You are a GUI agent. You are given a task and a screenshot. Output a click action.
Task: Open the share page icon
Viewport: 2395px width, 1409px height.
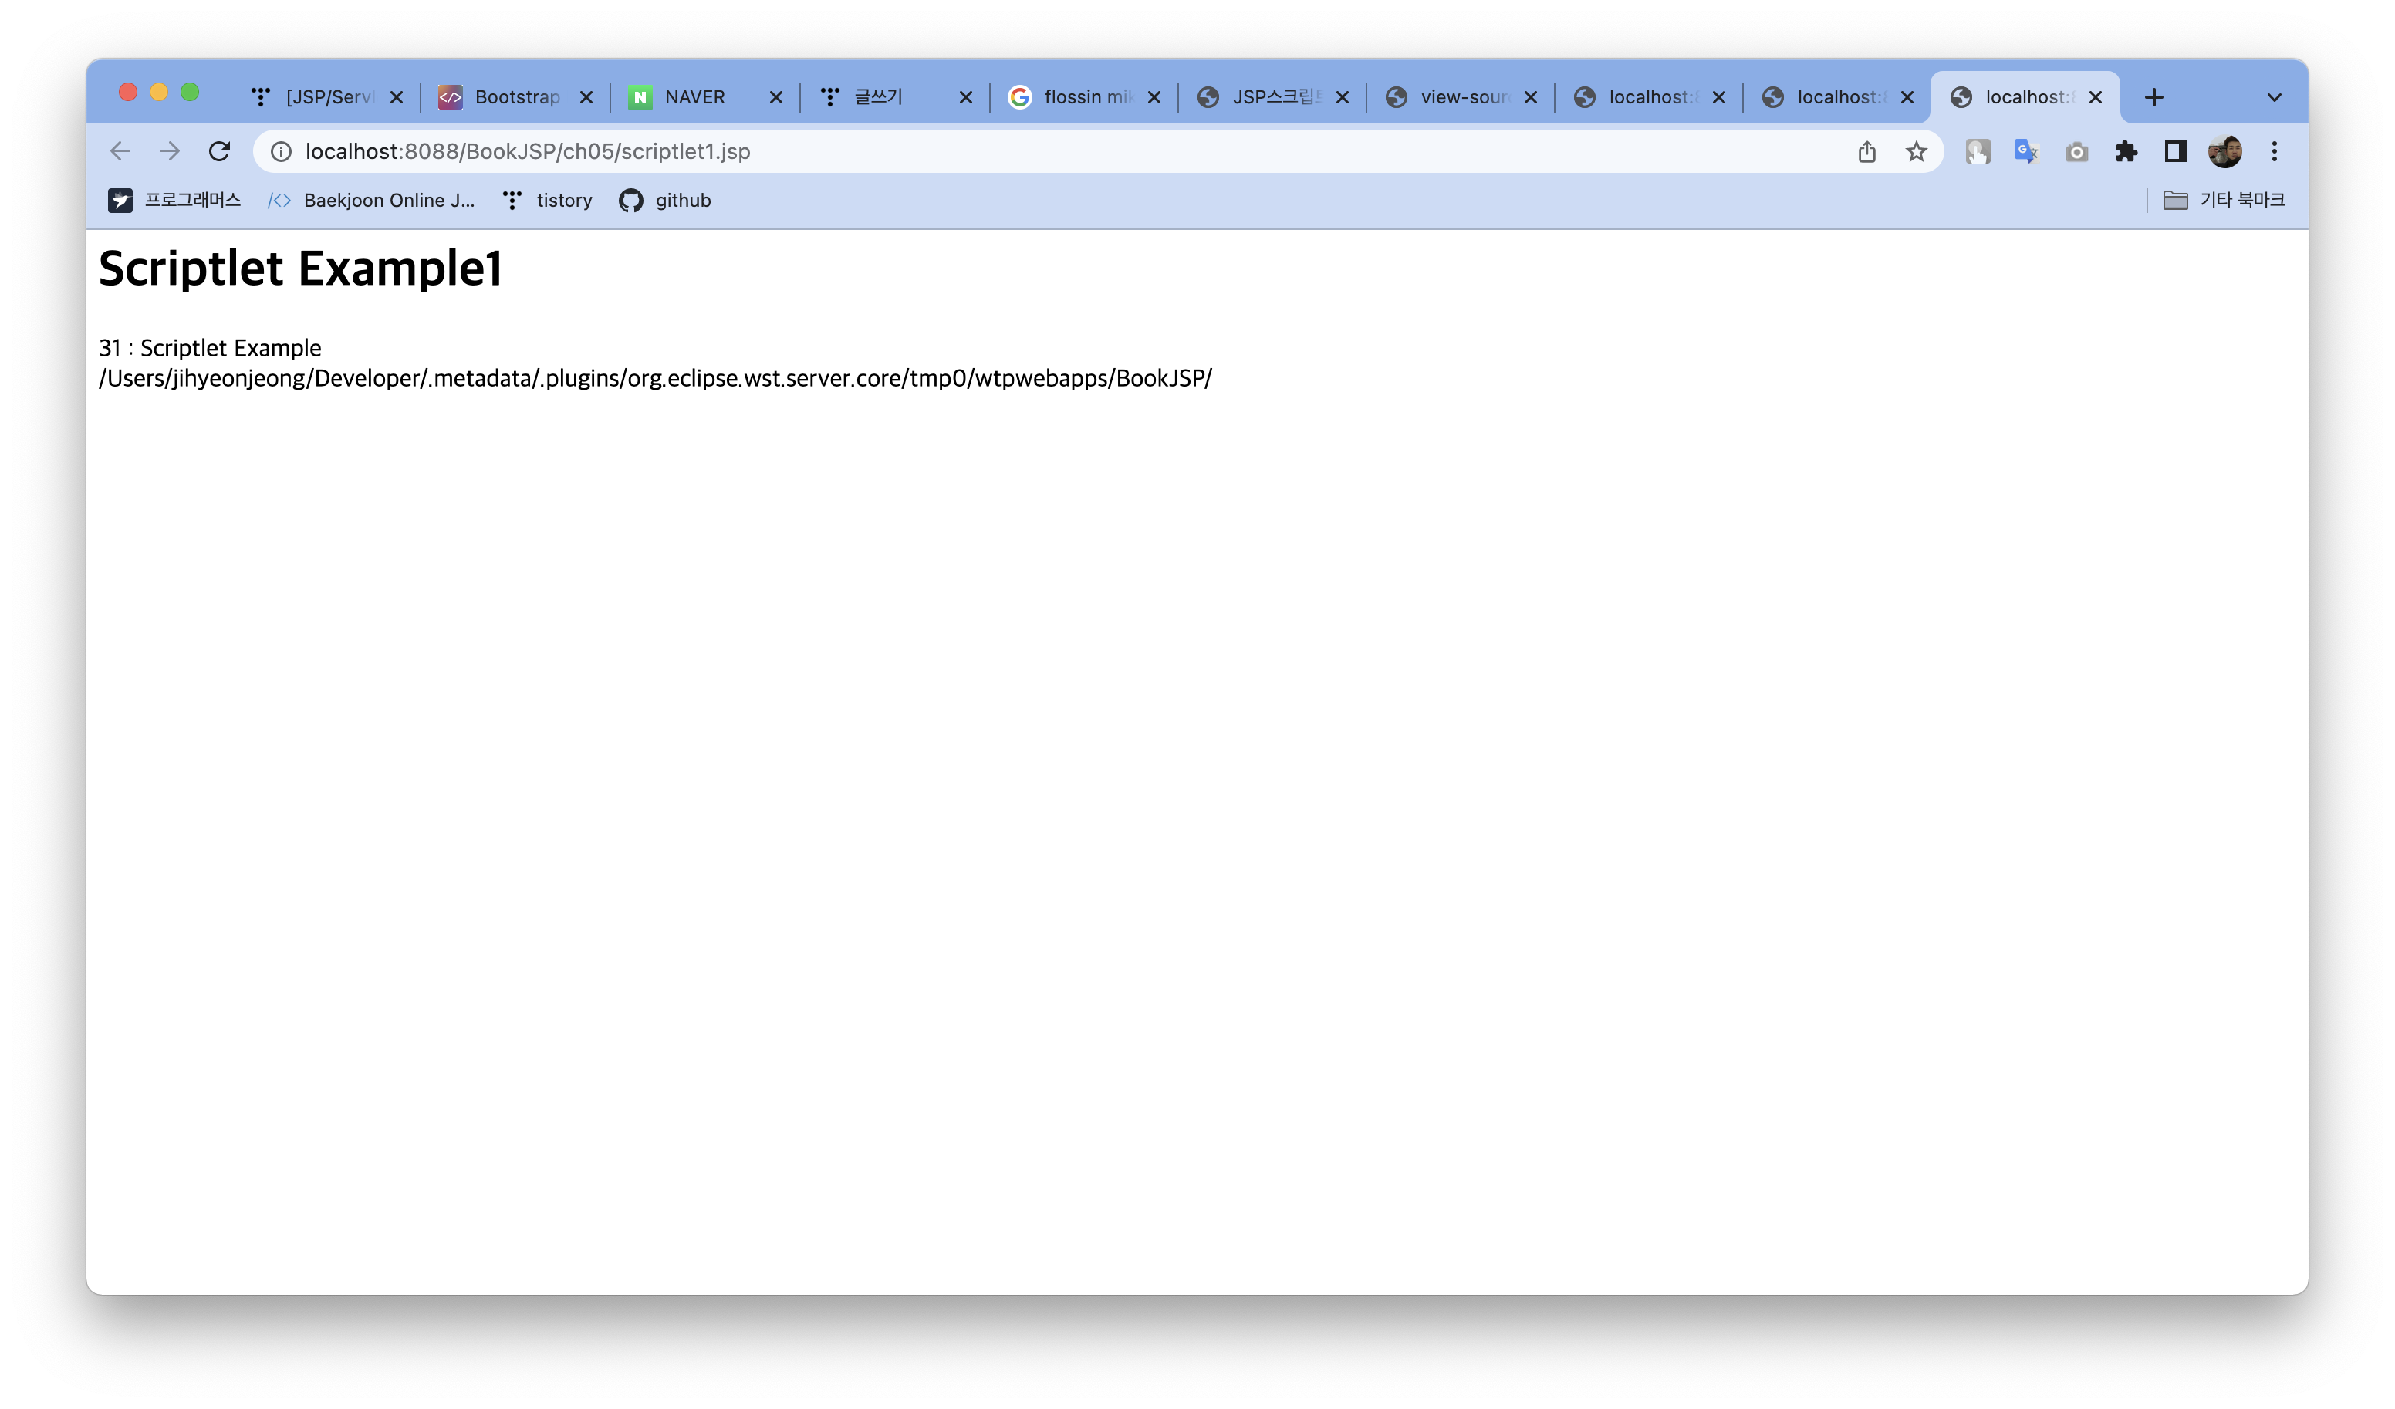1866,151
